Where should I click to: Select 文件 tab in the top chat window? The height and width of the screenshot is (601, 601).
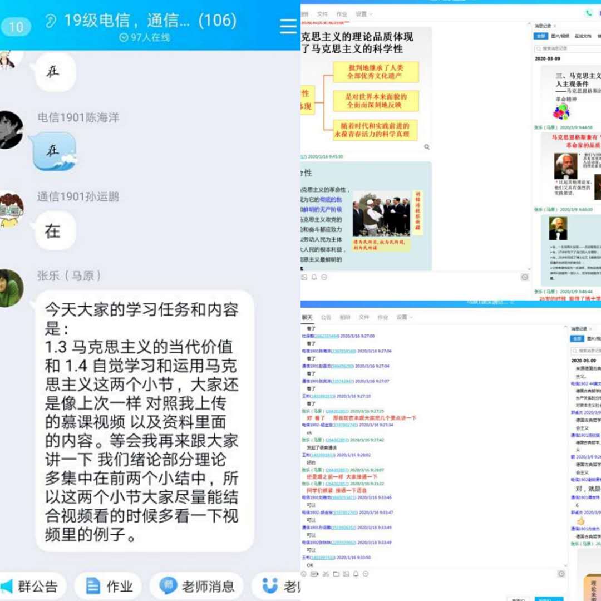click(323, 14)
